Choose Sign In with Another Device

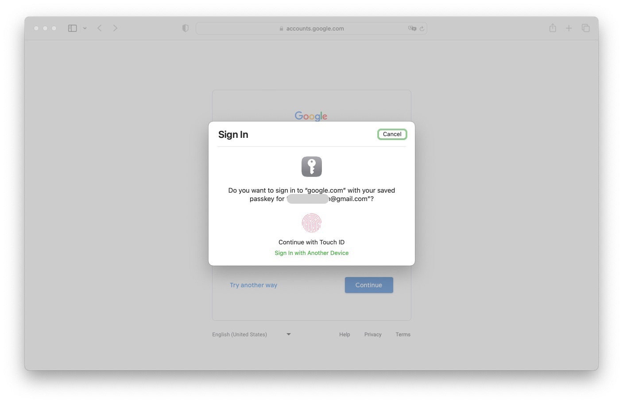312,253
